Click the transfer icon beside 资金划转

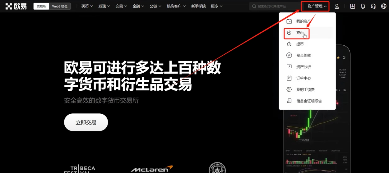pyautogui.click(x=289, y=55)
